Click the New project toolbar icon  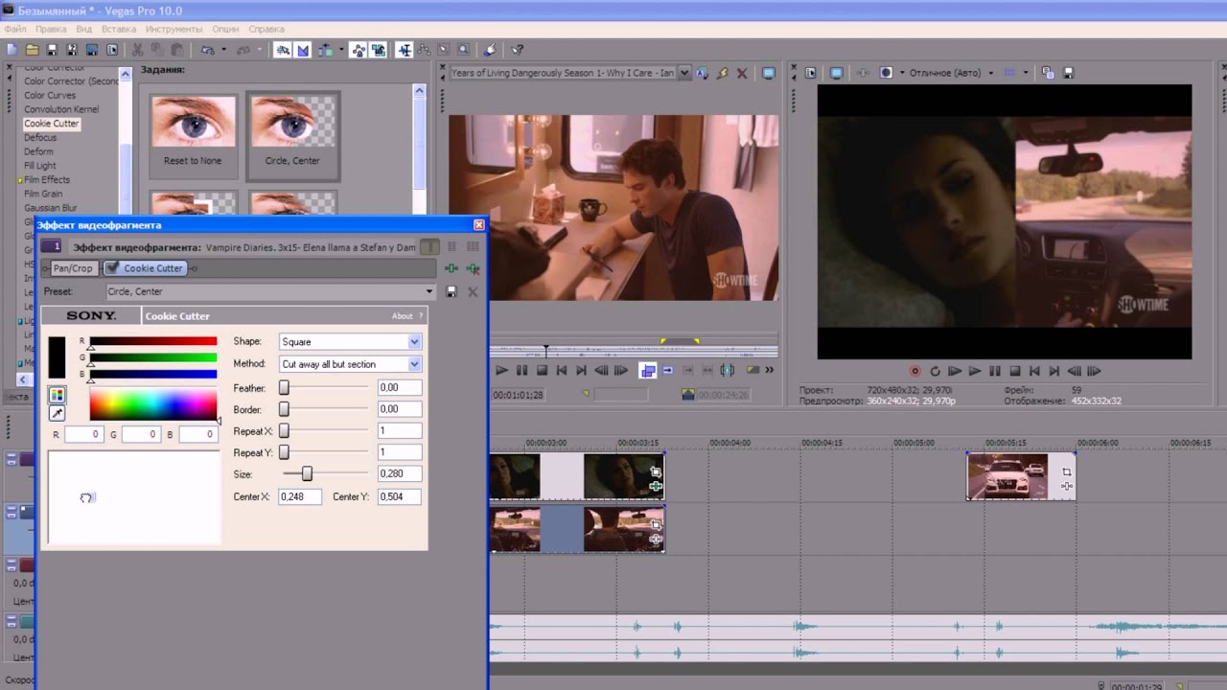pyautogui.click(x=12, y=50)
